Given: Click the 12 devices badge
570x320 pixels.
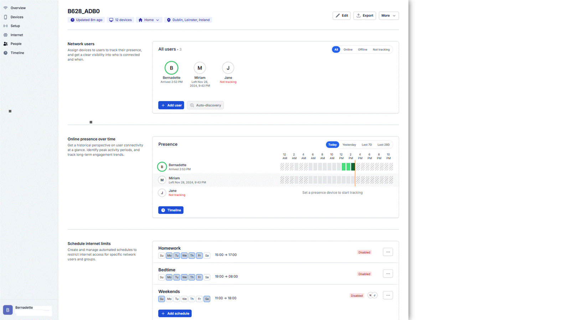Looking at the screenshot, I should pos(120,20).
